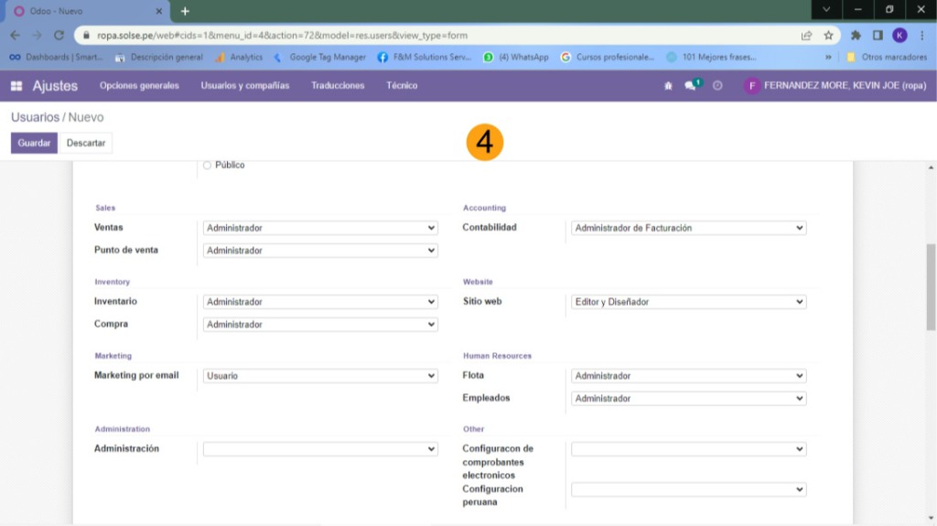
Task: Open Traducciones menu
Action: tap(338, 86)
